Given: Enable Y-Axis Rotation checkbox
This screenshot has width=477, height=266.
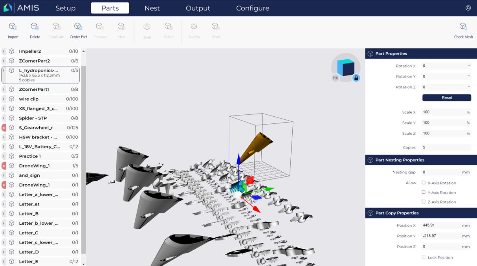Looking at the screenshot, I should (x=424, y=192).
